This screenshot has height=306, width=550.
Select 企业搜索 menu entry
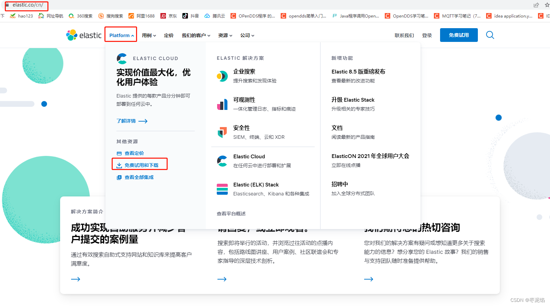tap(244, 71)
